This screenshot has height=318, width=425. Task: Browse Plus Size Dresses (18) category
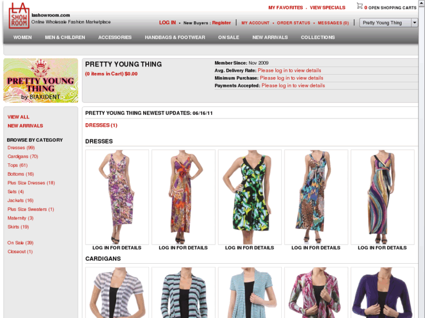(x=31, y=183)
